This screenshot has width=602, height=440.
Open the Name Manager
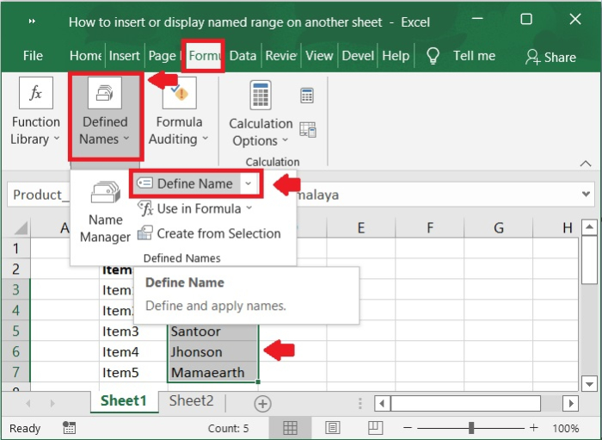105,211
